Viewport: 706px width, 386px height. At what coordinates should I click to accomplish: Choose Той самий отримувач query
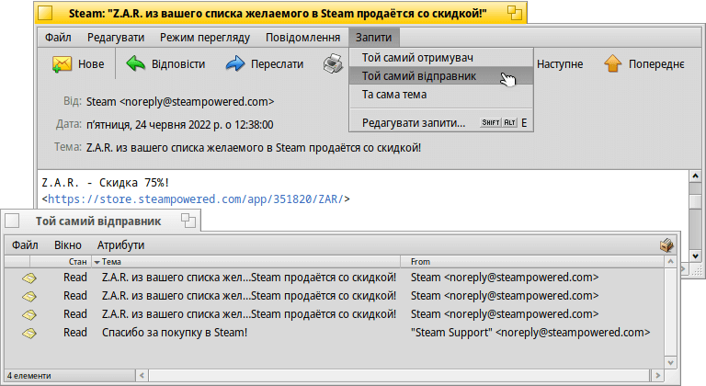click(441, 58)
